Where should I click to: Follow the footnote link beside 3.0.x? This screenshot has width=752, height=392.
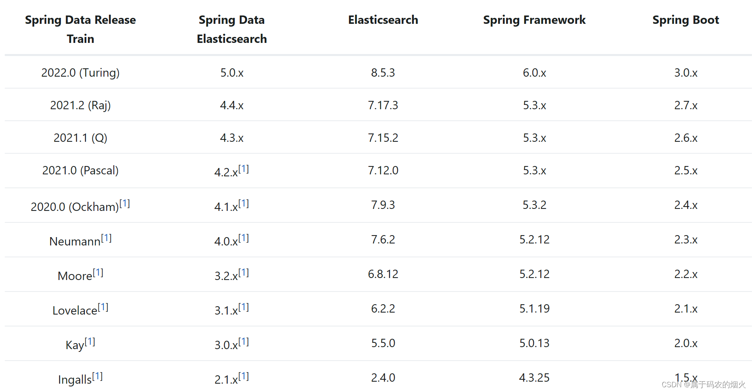coord(244,342)
